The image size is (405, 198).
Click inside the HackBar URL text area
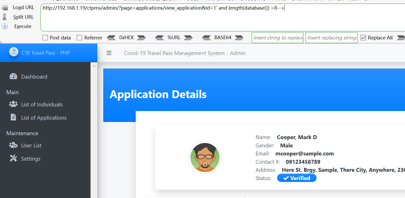pyautogui.click(x=223, y=18)
